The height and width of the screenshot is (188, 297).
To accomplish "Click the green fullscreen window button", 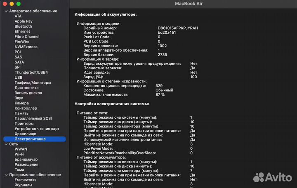I will pos(19,4).
